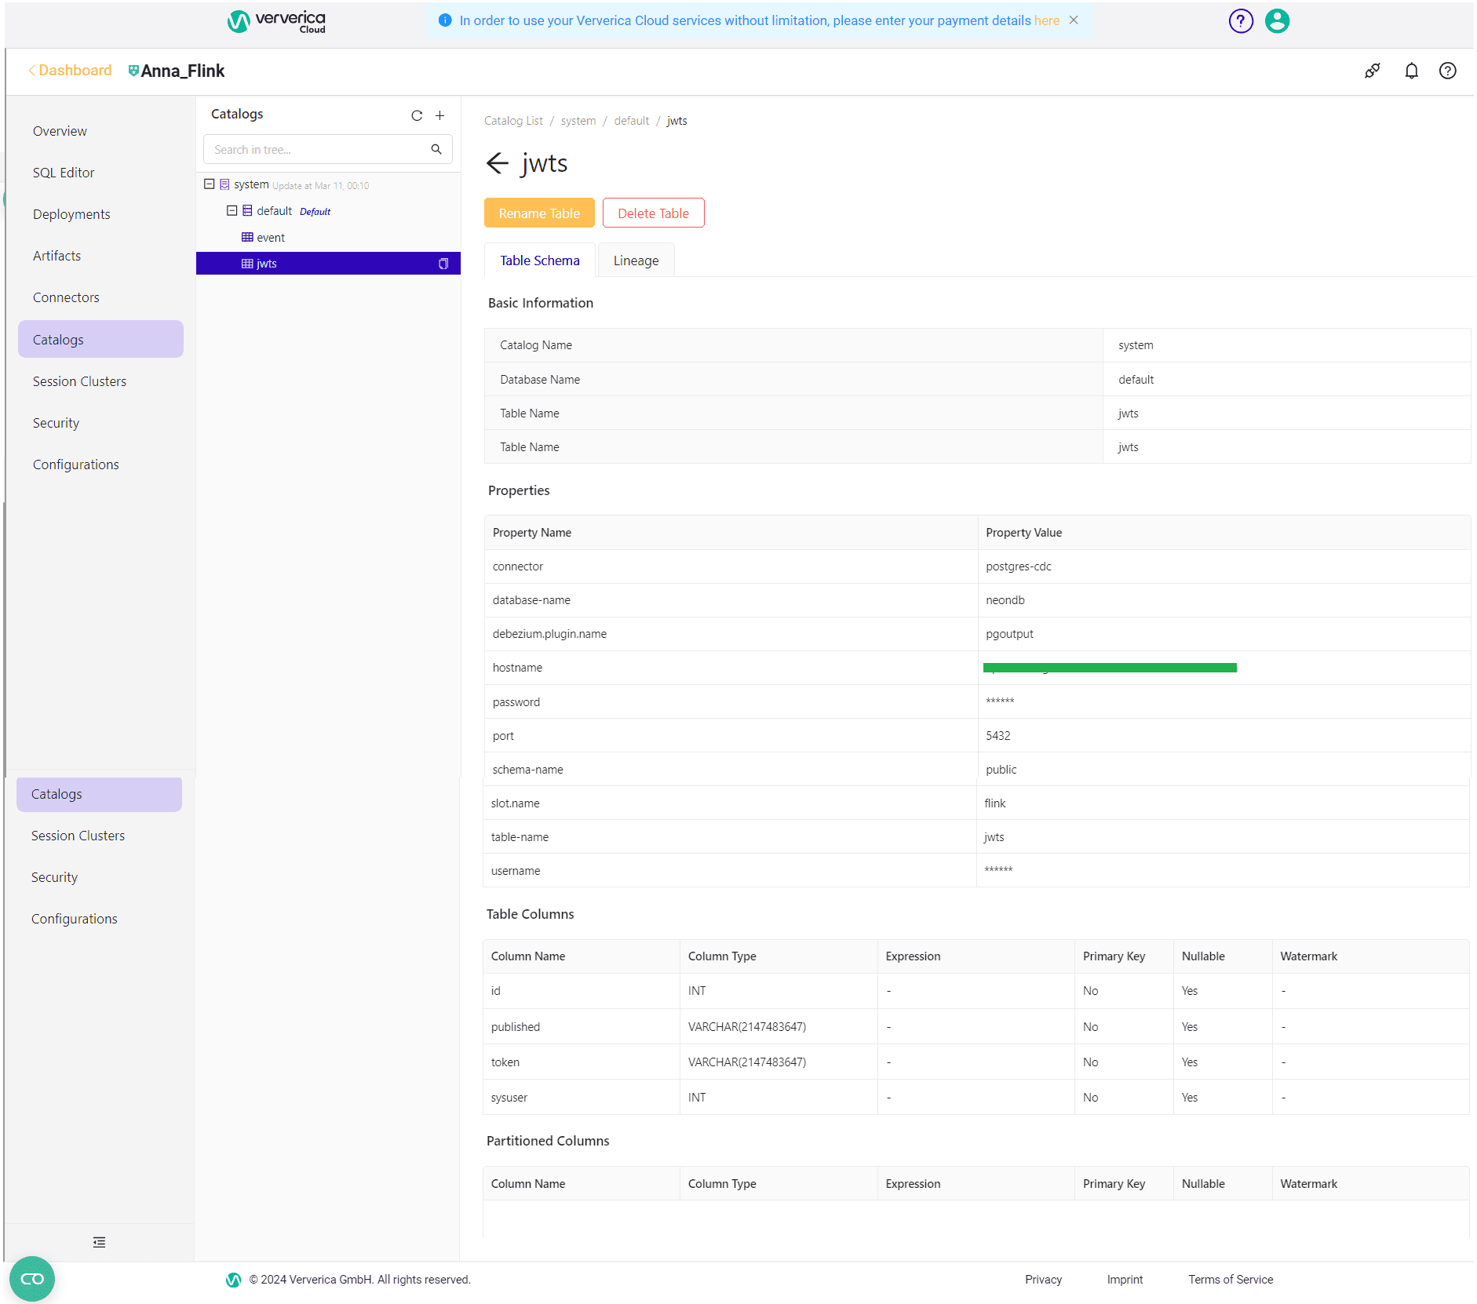The height and width of the screenshot is (1304, 1477).
Task: Click the plus icon to add catalog
Action: pyautogui.click(x=440, y=115)
